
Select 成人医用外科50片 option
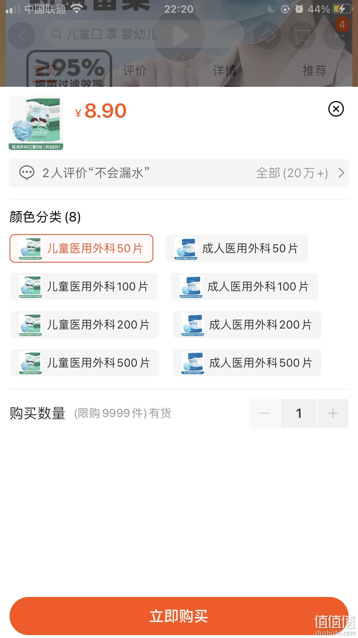pyautogui.click(x=237, y=248)
